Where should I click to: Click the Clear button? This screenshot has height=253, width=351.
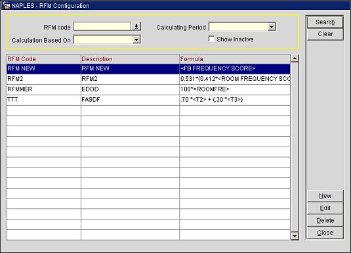point(325,34)
